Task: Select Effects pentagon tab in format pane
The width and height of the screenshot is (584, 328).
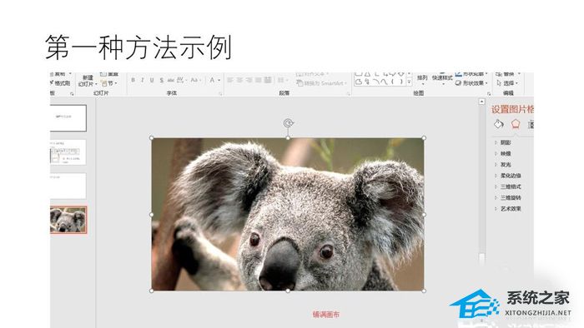Action: click(516, 124)
